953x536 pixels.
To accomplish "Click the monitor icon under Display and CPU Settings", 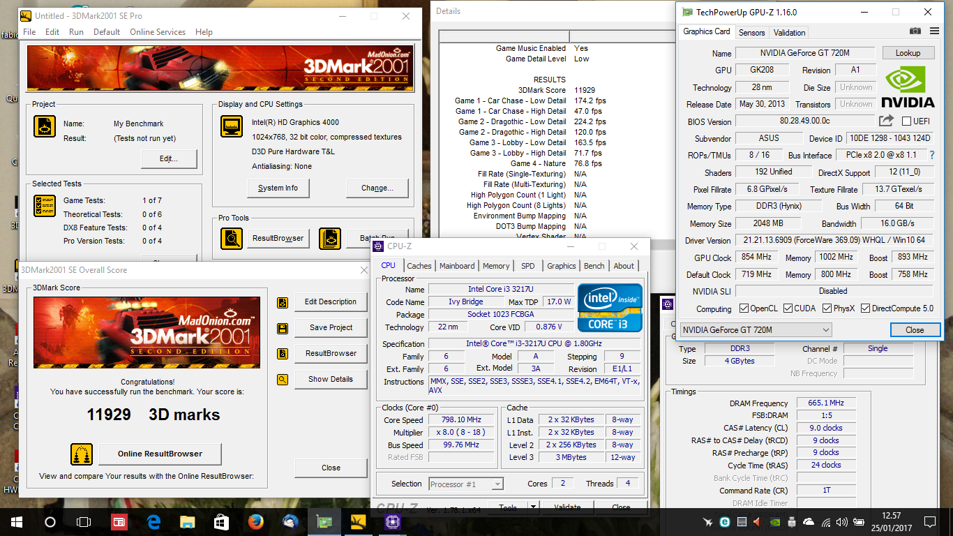I will pos(232,126).
